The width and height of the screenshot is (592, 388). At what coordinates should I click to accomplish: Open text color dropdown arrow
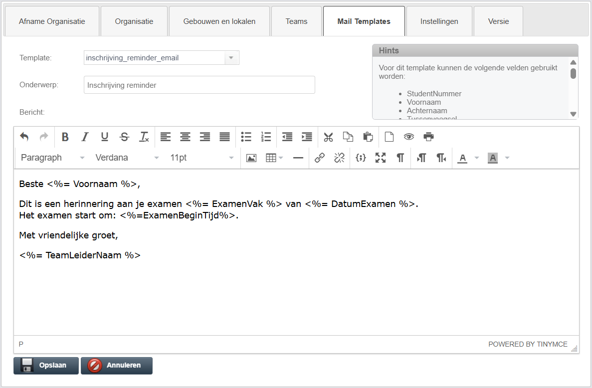pyautogui.click(x=477, y=158)
